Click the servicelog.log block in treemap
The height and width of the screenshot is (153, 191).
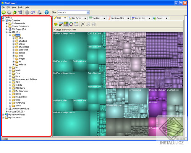point(138,96)
